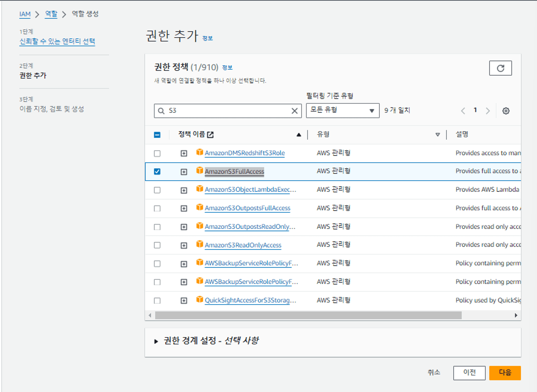The width and height of the screenshot is (537, 392).
Task: Go to previous results page arrow
Action: [x=463, y=111]
